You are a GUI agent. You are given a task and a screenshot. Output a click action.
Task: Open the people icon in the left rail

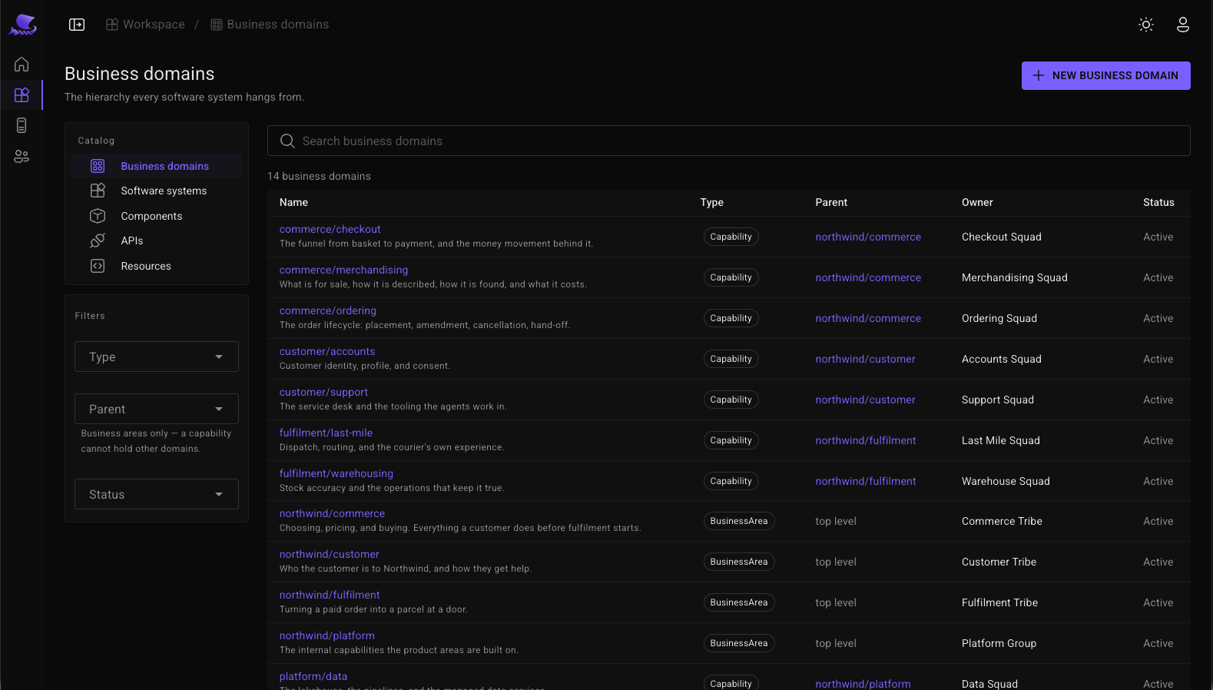tap(22, 156)
